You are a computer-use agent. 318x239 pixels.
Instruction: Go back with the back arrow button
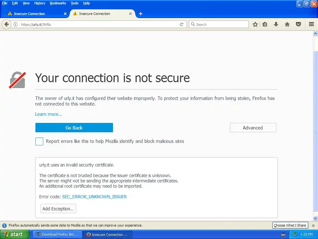[7, 24]
